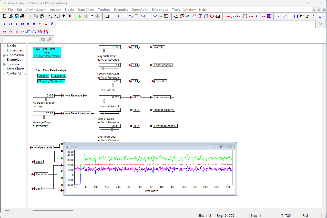
Task: Click the Ongoing Operations button
Action: [x=51, y=81]
